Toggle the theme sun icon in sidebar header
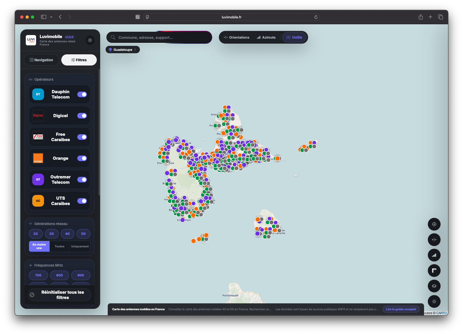Viewport: 463px width, 335px height. coord(90,40)
